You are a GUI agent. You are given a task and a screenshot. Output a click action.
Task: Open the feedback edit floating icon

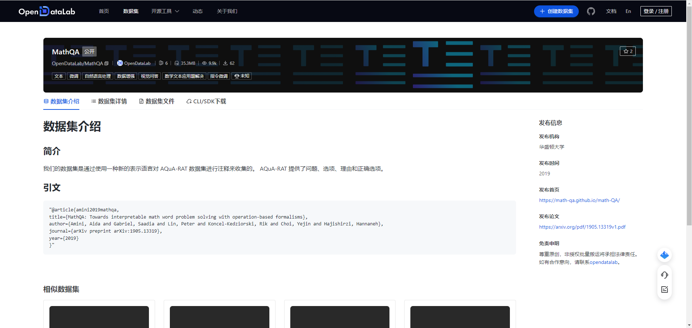(x=664, y=289)
